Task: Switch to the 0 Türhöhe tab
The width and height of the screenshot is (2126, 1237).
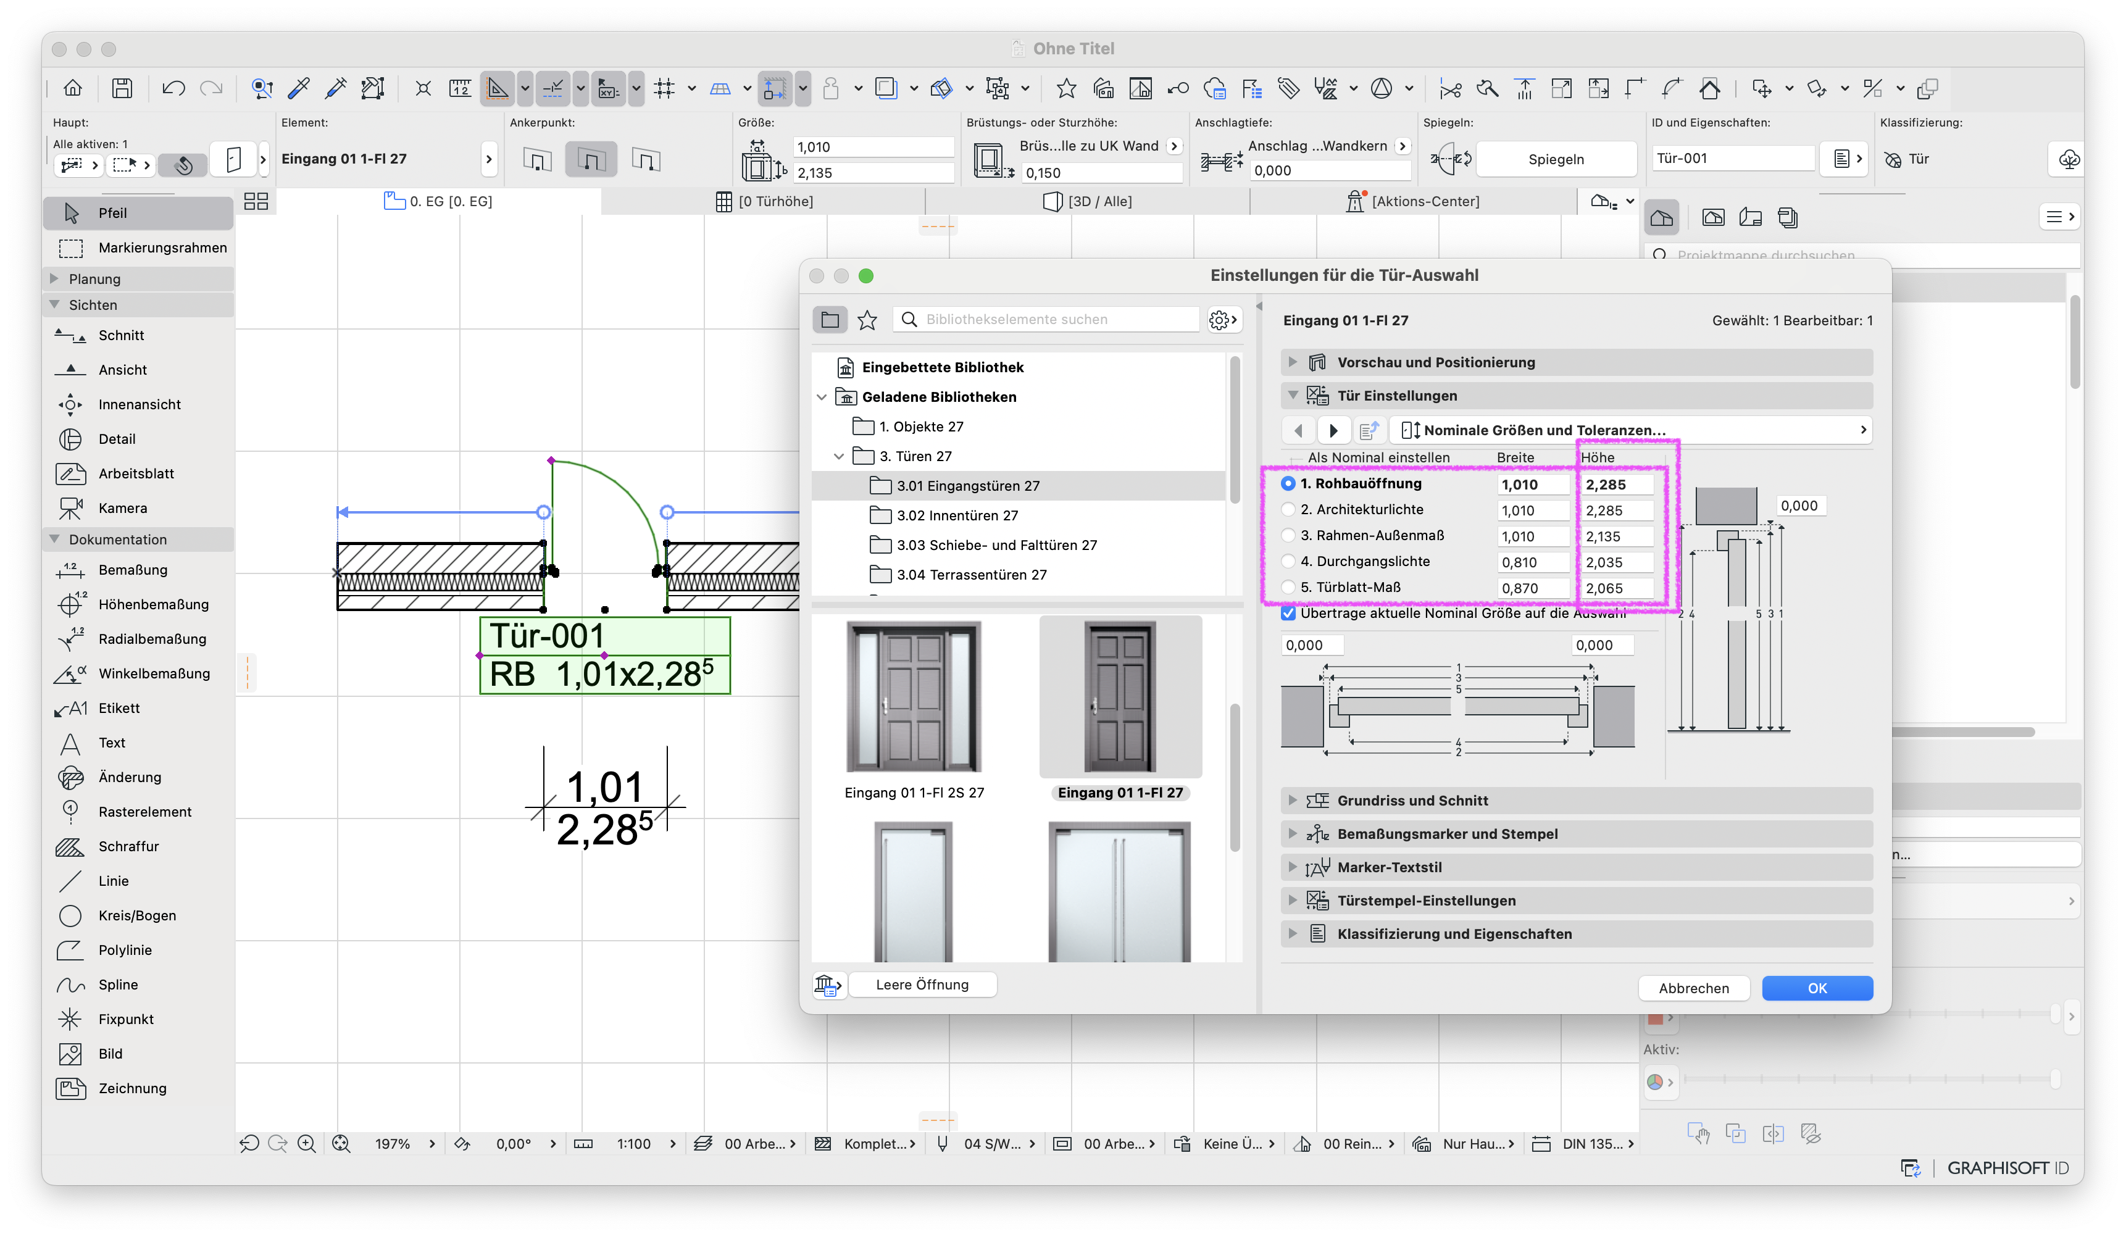Action: coord(764,201)
